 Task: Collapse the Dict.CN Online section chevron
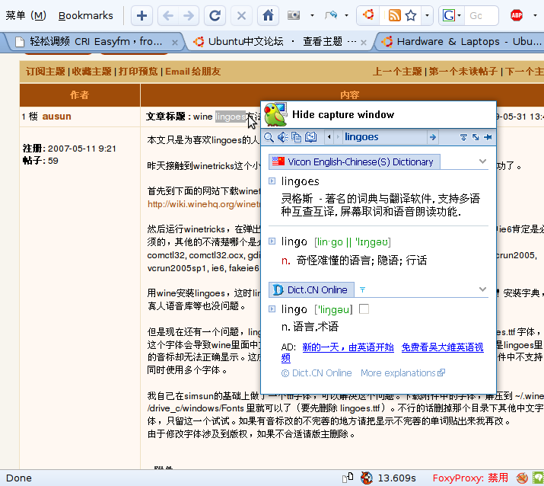482,289
